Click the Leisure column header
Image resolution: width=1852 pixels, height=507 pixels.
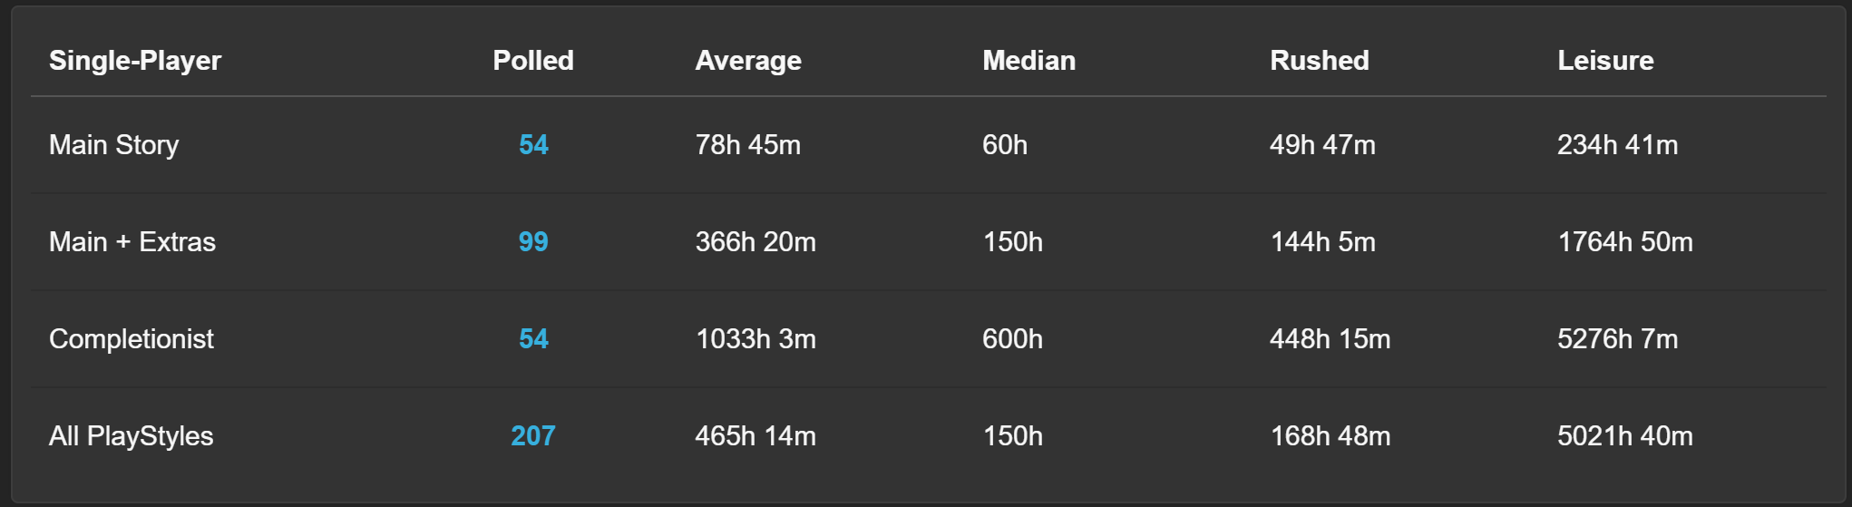point(1605,61)
